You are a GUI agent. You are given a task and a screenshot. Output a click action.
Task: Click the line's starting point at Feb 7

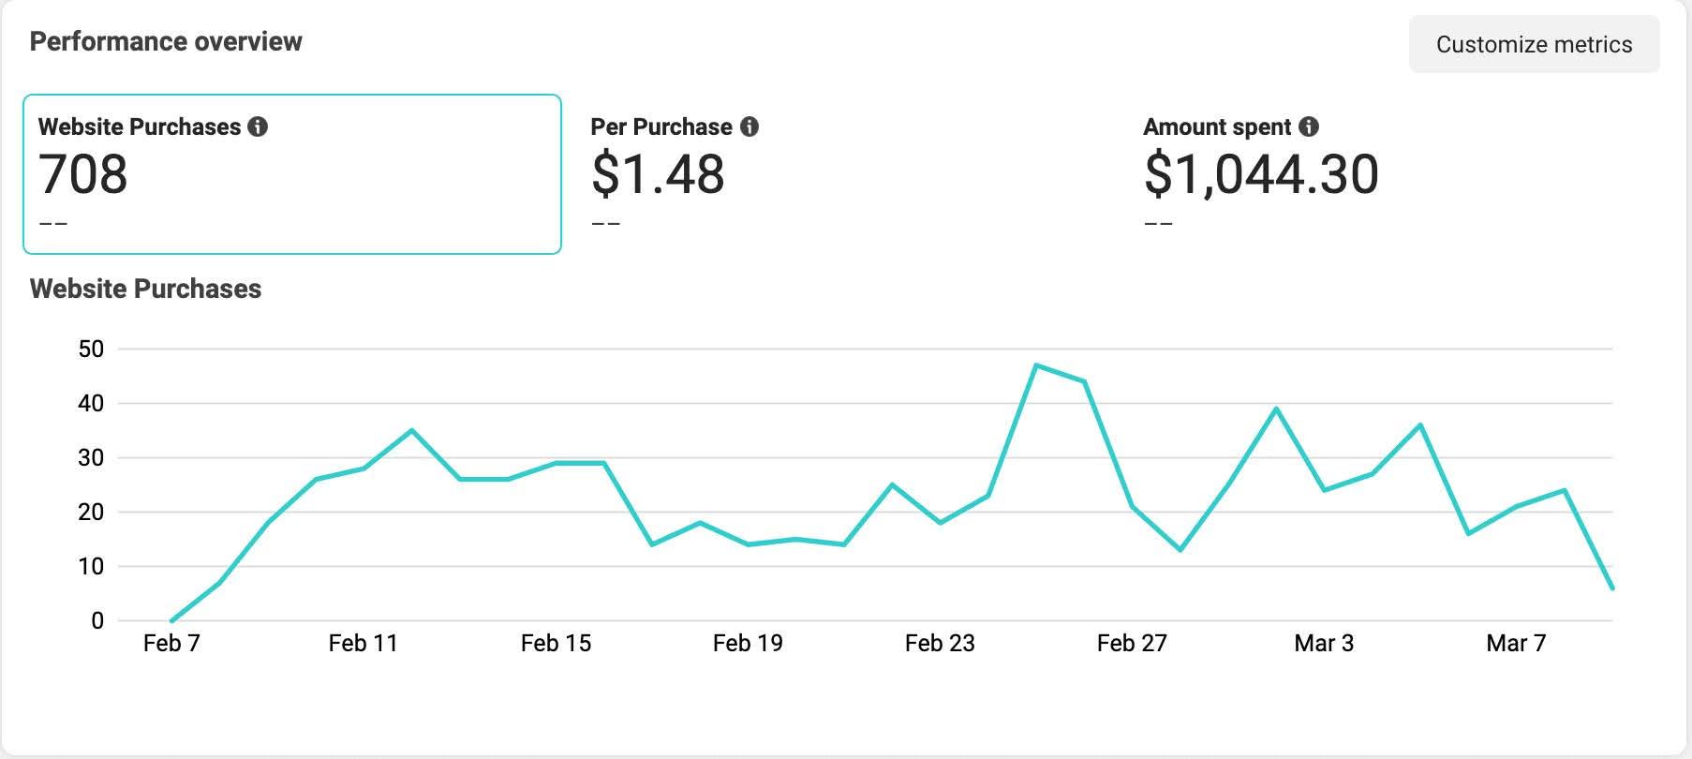point(171,620)
